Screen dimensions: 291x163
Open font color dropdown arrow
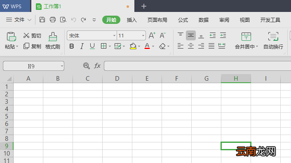pyautogui.click(x=153, y=46)
